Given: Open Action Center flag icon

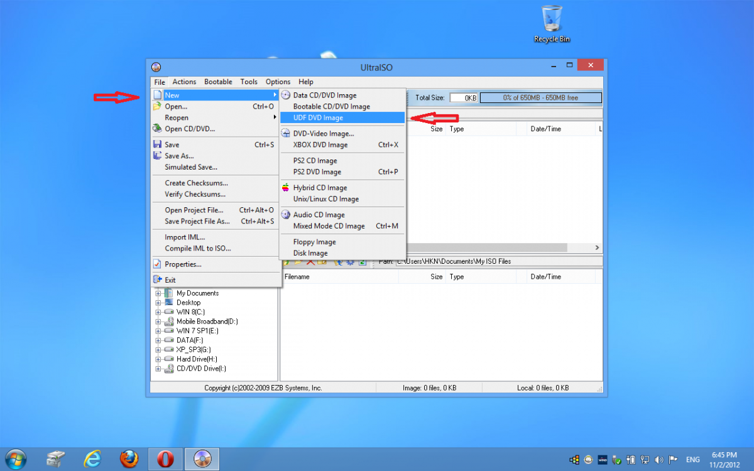Looking at the screenshot, I should click(673, 459).
